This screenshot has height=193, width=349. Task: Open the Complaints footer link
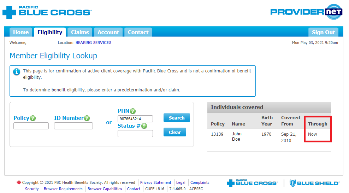200,182
